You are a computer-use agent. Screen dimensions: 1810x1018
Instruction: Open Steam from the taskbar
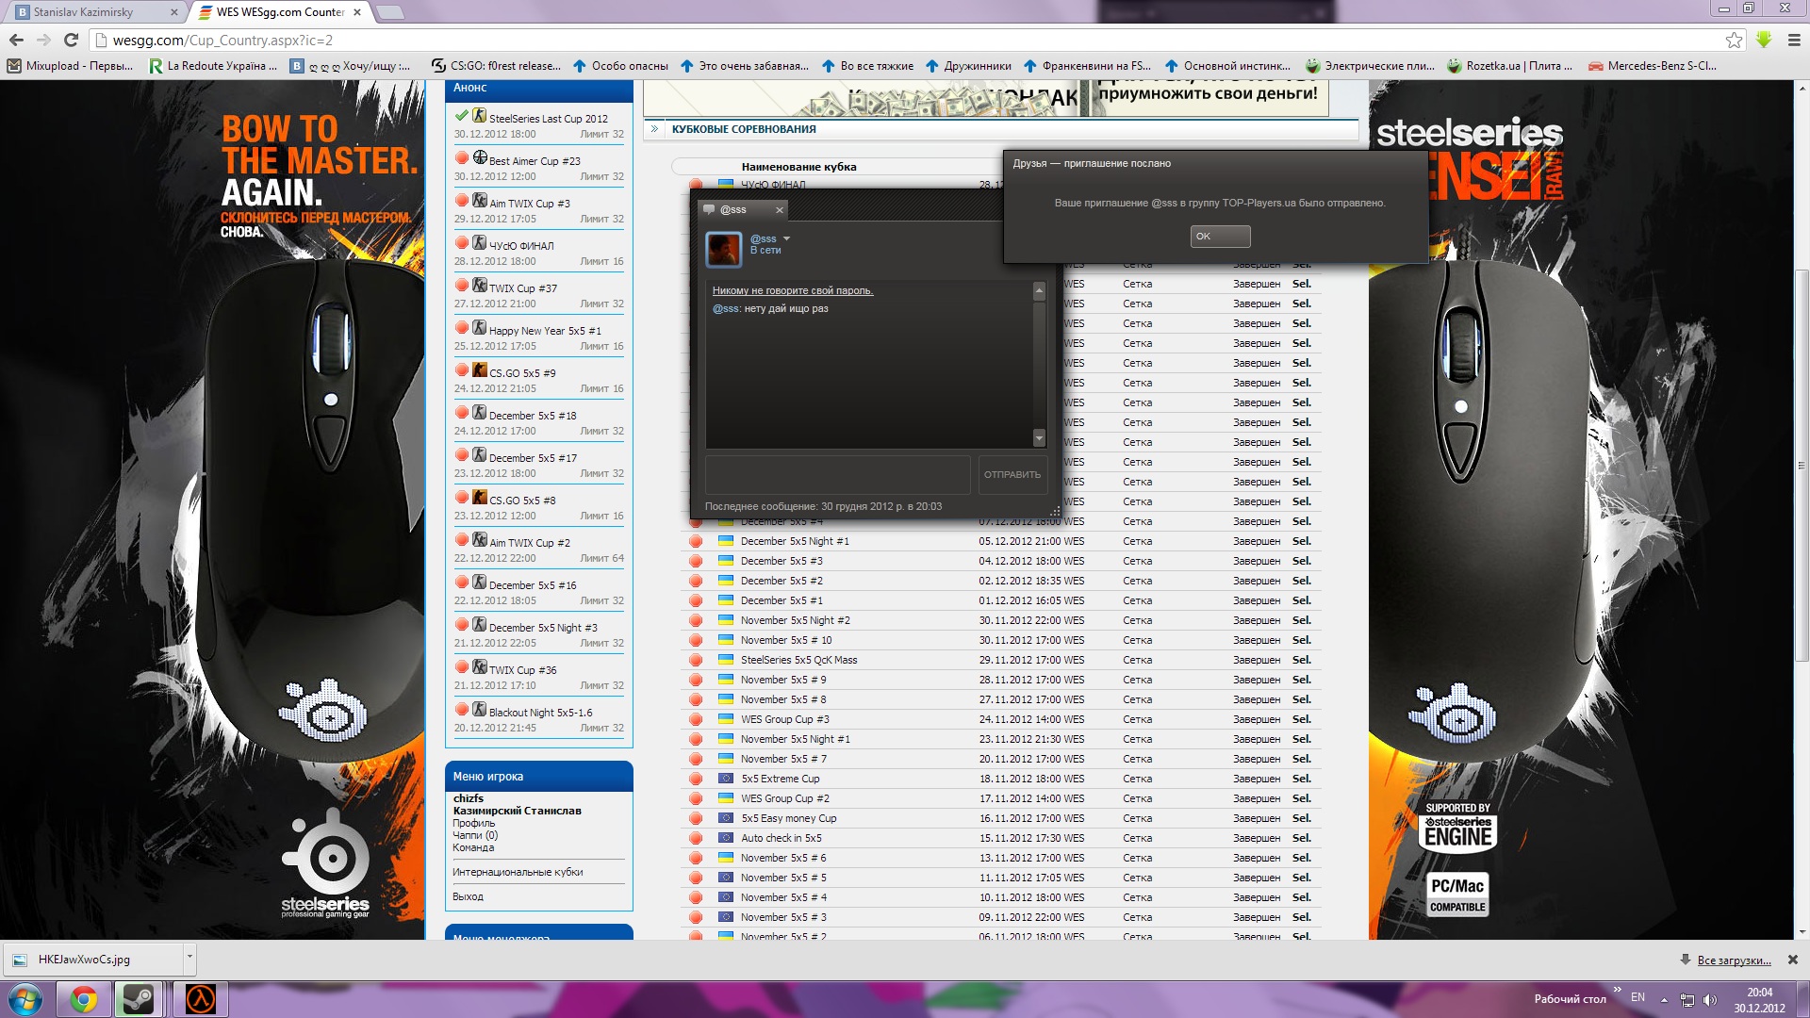pos(139,999)
